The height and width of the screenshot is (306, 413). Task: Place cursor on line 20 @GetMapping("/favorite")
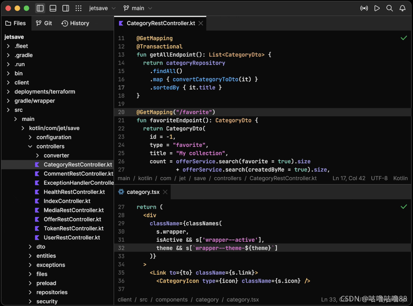point(176,112)
